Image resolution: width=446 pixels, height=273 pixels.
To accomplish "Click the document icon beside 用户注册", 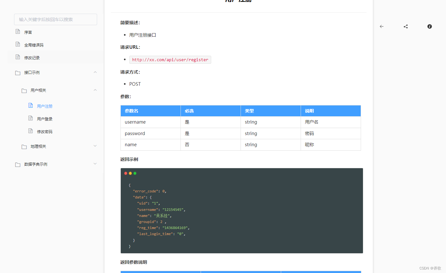I will tap(31, 105).
